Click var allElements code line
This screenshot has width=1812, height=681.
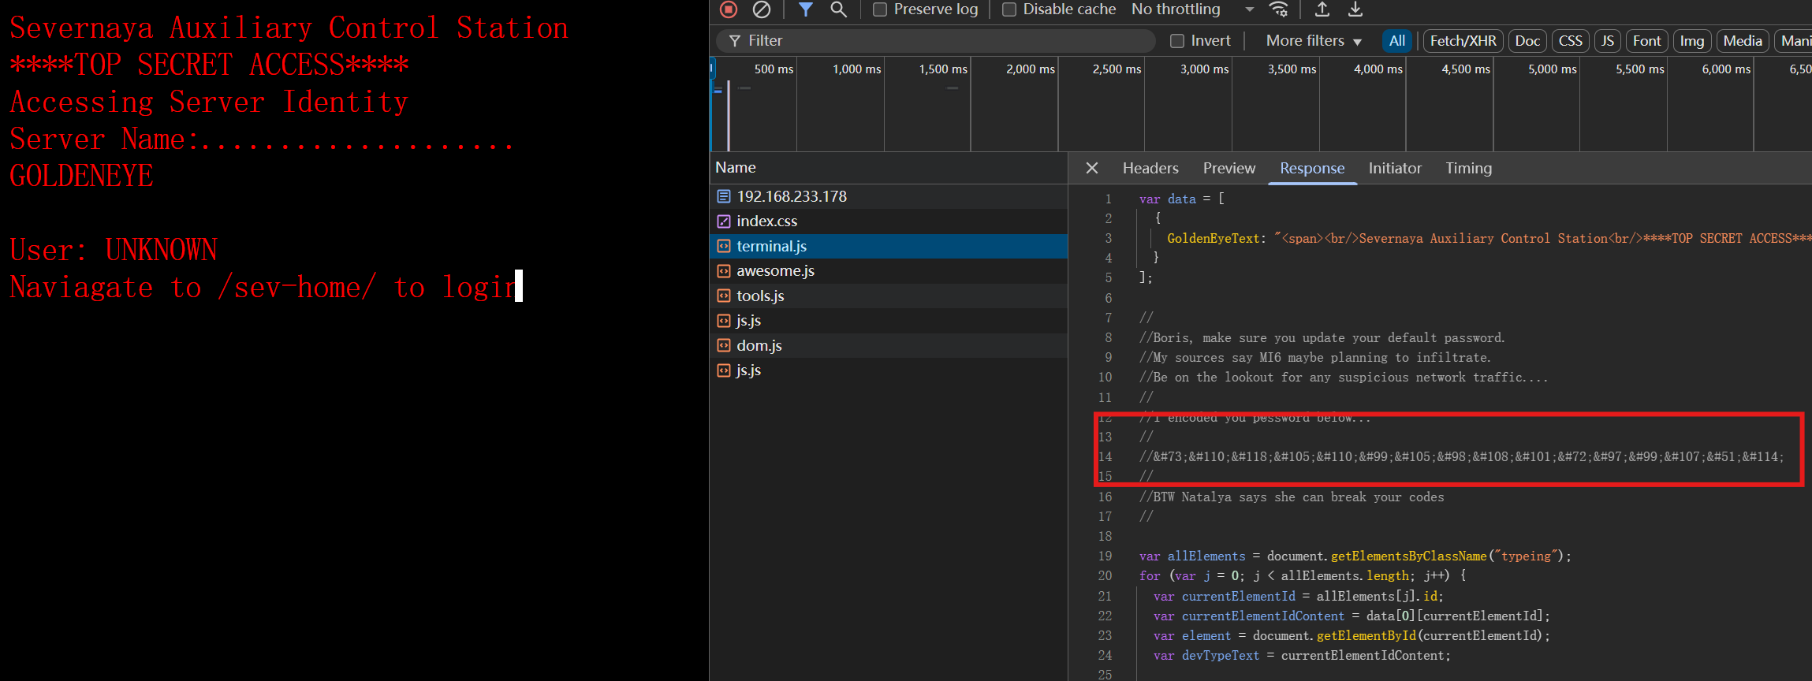point(1355,556)
